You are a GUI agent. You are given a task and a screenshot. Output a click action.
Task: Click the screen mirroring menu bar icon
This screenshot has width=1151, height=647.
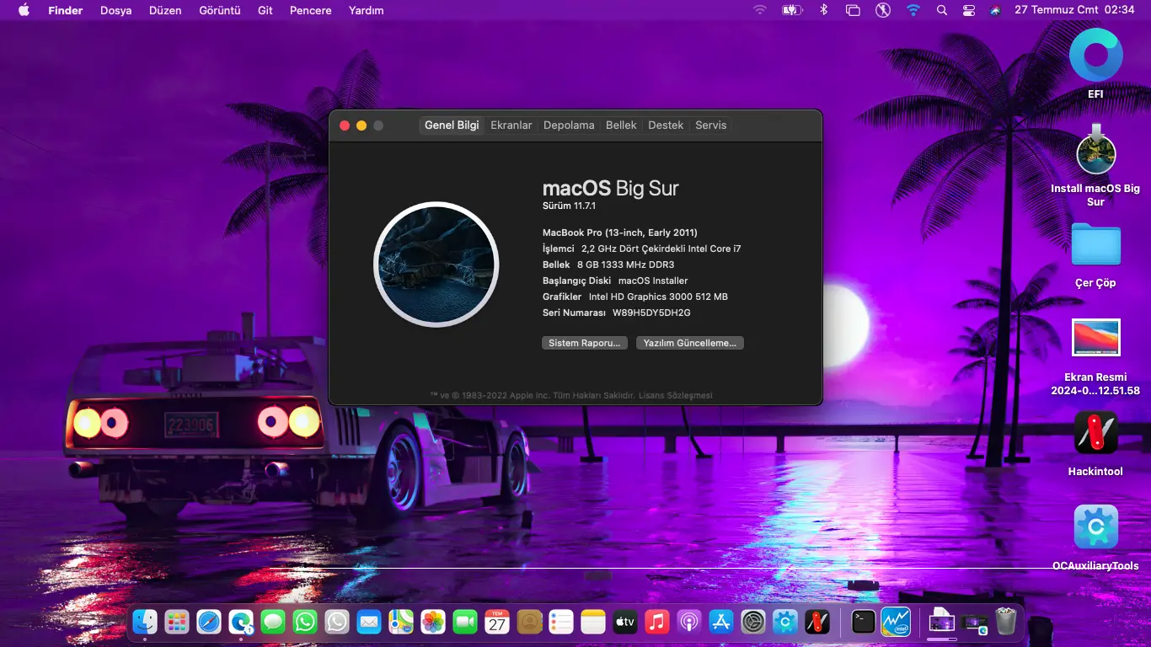tap(853, 10)
